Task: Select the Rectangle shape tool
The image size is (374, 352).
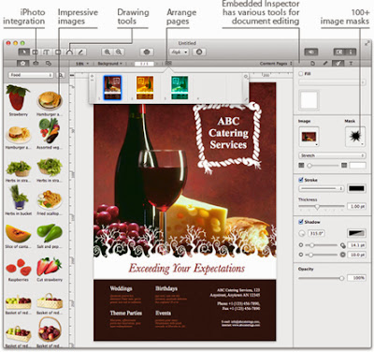Action: pyautogui.click(x=58, y=52)
